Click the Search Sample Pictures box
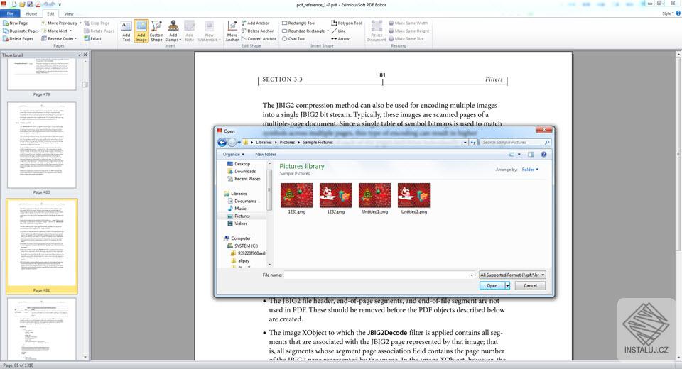 point(516,142)
